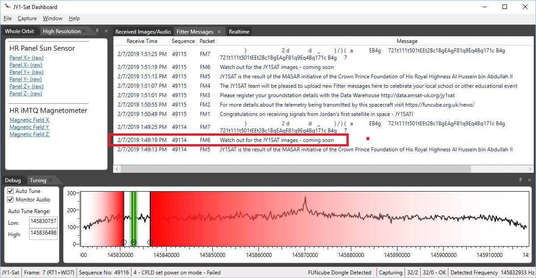The image size is (536, 278).
Task: Open the Magnetic Field Y link
Action: tap(30, 127)
